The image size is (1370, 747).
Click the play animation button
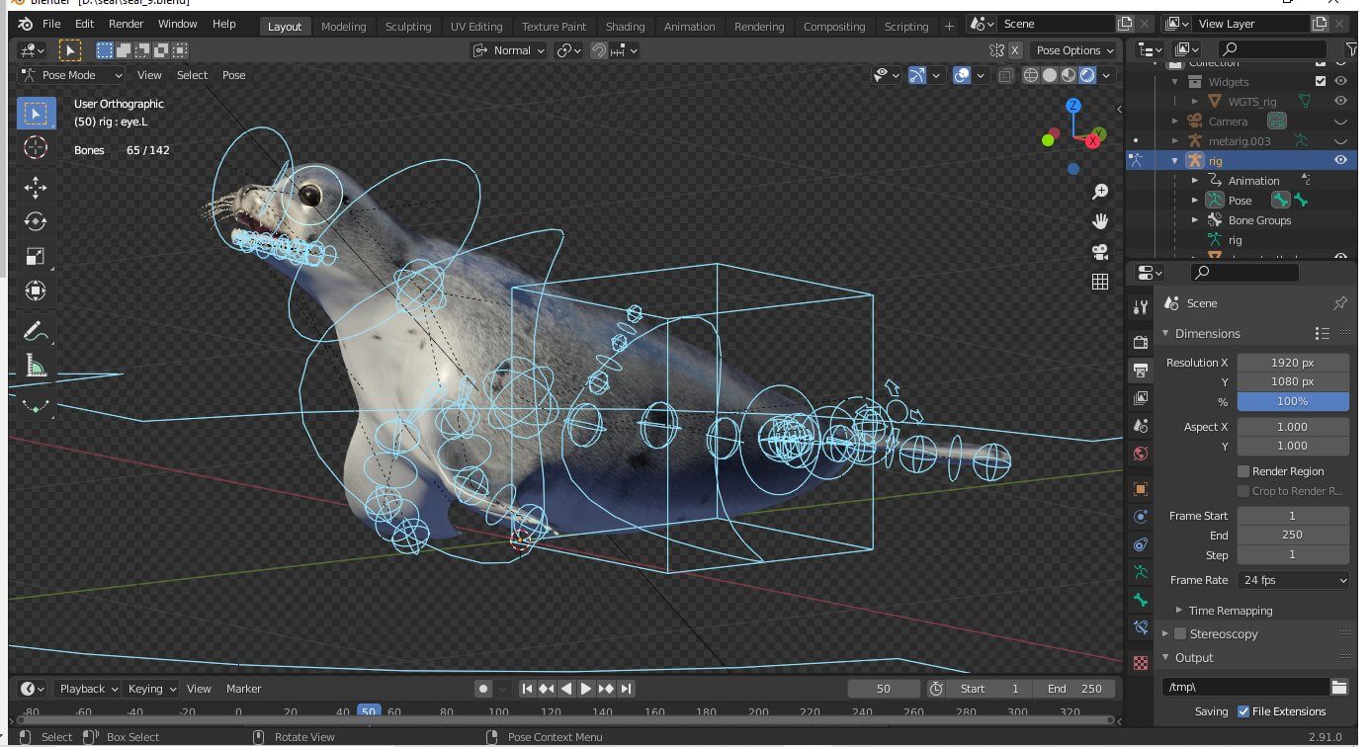point(585,689)
